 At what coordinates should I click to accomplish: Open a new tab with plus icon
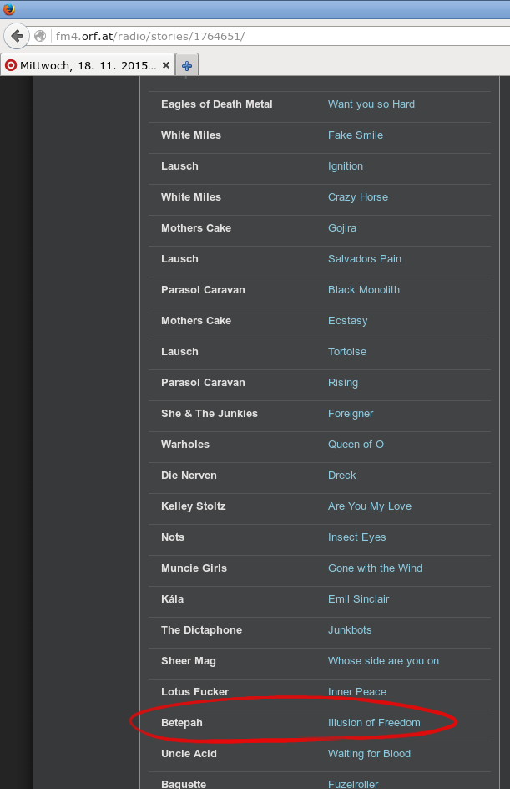pyautogui.click(x=187, y=65)
